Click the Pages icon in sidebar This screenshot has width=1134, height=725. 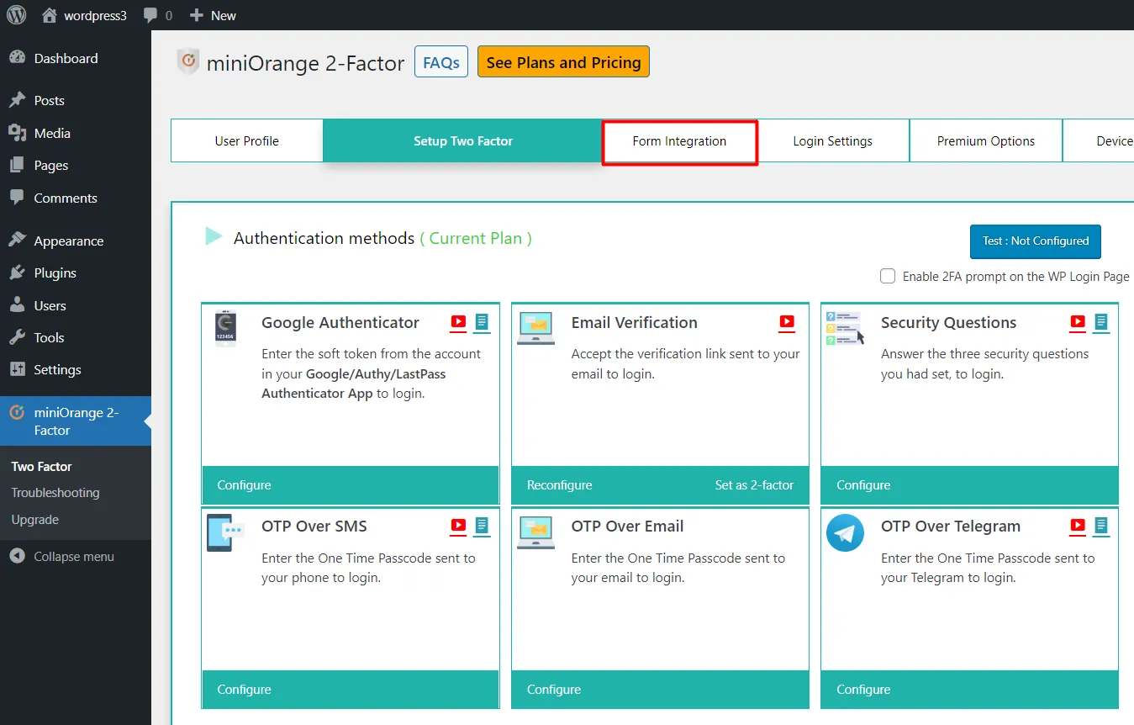click(17, 166)
